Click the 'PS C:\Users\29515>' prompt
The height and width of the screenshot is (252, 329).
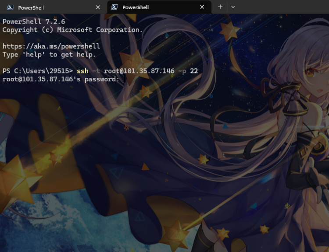(x=38, y=71)
